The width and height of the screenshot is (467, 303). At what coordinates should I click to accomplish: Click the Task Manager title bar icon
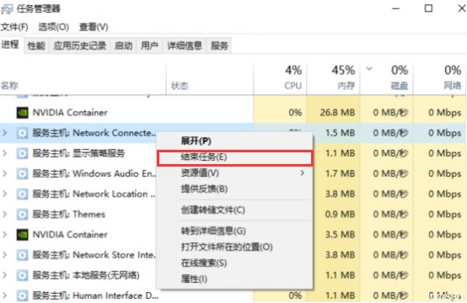click(x=7, y=8)
